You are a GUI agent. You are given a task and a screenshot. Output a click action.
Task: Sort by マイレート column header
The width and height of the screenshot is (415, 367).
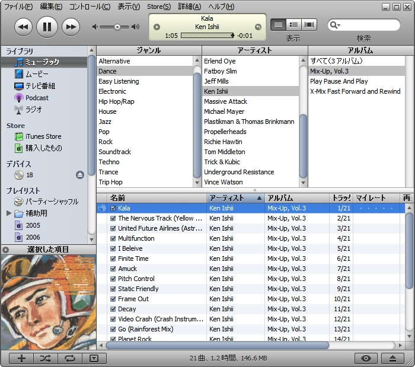[x=376, y=198]
